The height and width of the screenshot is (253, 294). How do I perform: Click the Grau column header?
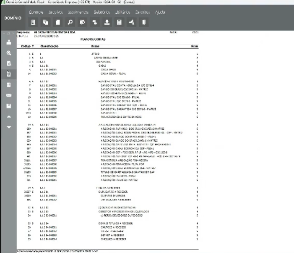click(195, 46)
